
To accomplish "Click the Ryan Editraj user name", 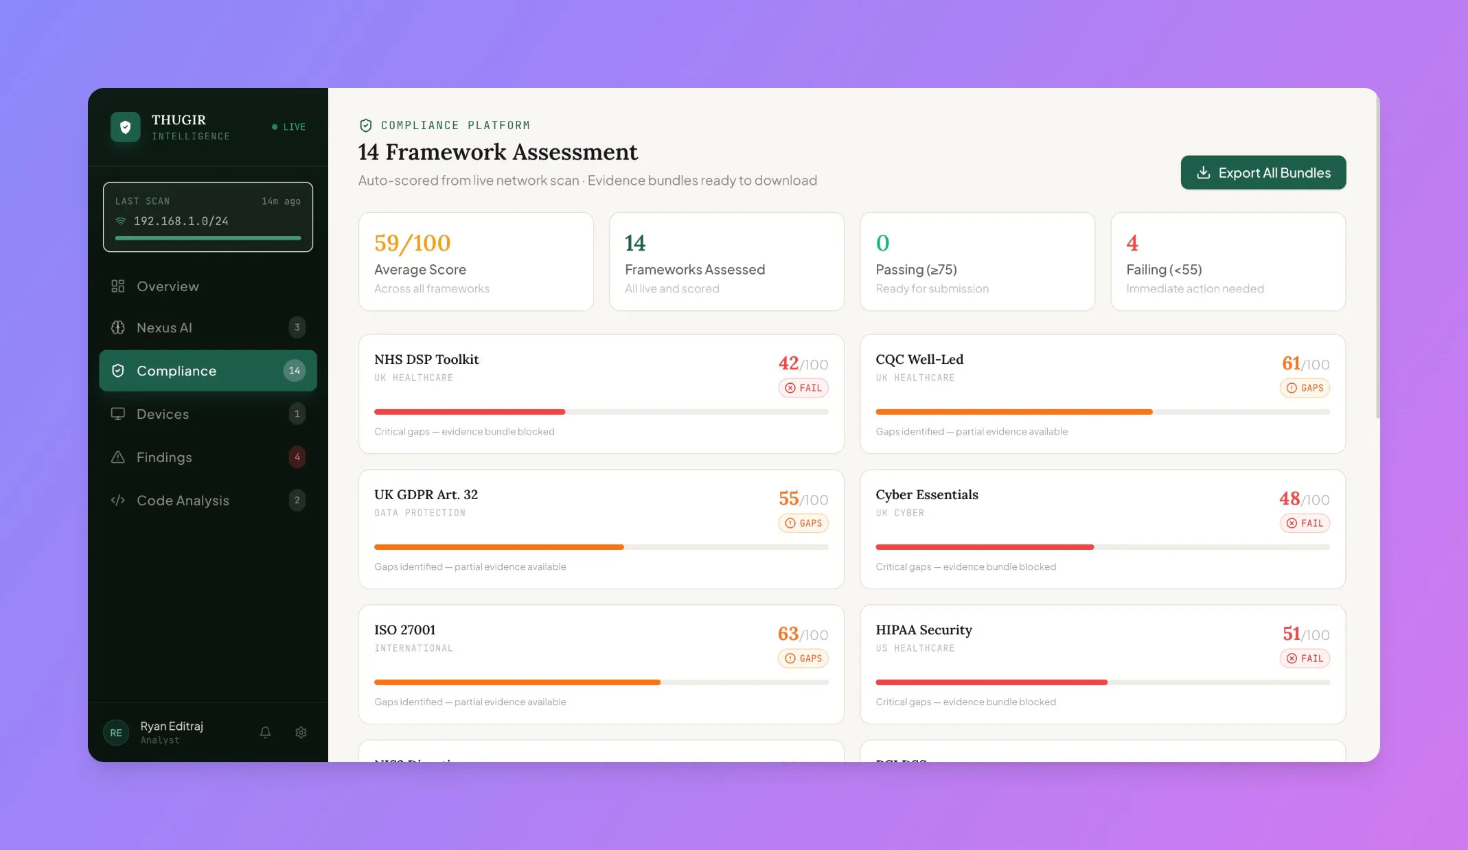I will 172,726.
